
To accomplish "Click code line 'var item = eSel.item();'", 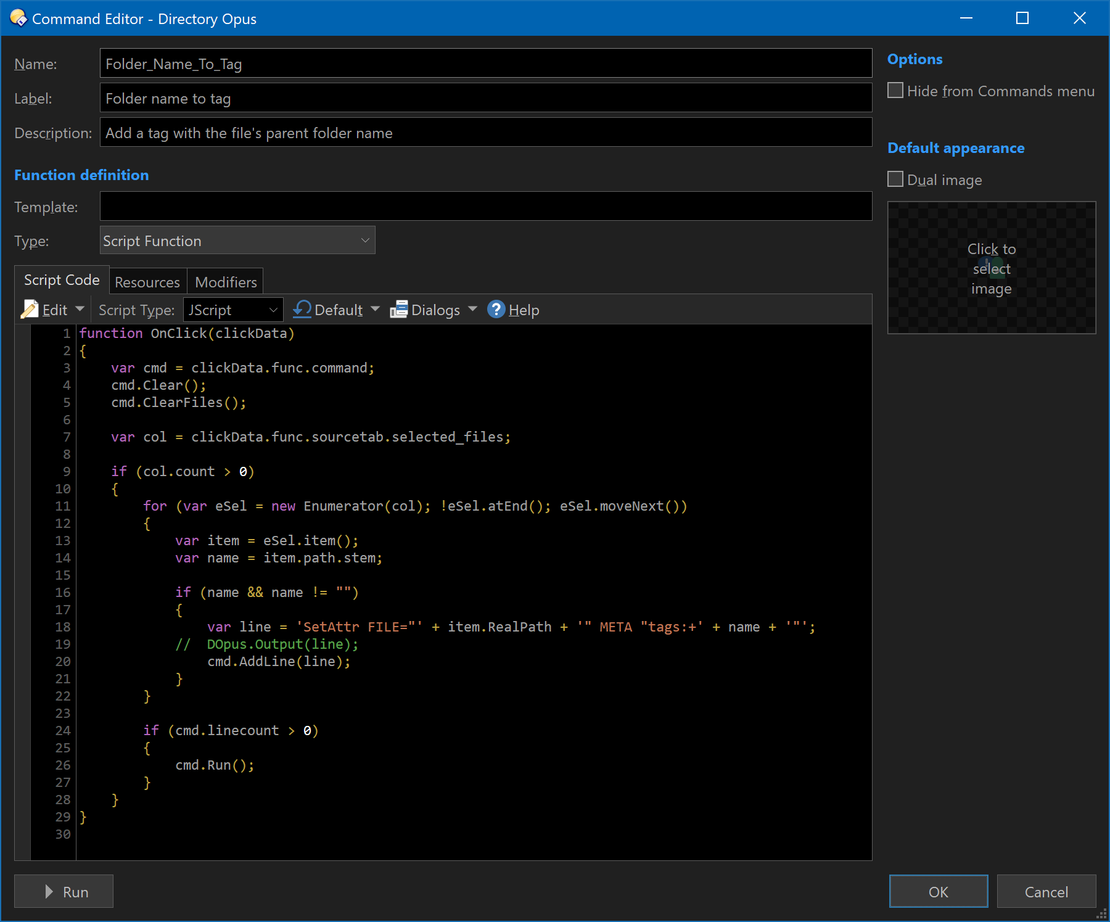I will coord(267,540).
